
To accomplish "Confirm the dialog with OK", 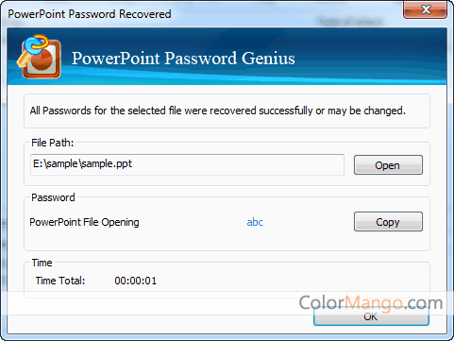I will pos(371,316).
